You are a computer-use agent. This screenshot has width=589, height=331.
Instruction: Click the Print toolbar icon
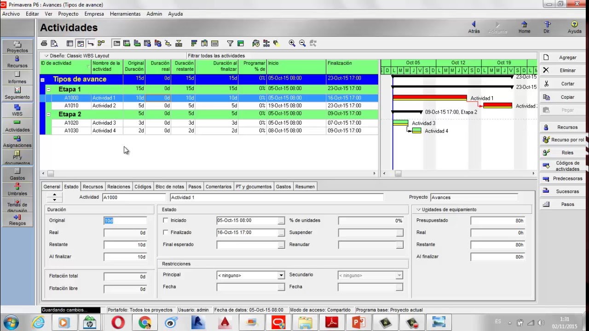pyautogui.click(x=44, y=43)
